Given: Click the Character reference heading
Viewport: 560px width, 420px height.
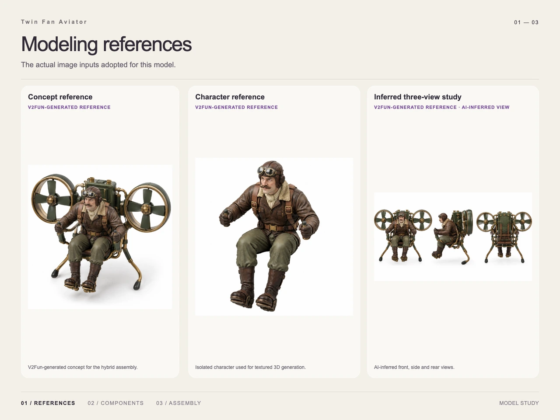Looking at the screenshot, I should point(230,97).
